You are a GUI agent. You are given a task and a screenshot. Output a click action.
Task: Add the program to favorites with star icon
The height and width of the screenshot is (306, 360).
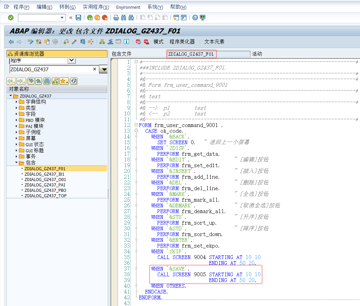63,81
